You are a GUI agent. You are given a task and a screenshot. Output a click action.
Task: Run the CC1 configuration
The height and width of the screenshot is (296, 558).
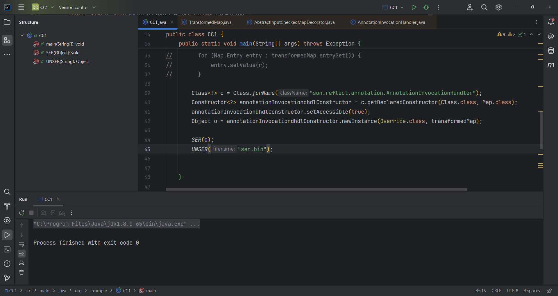point(414,7)
